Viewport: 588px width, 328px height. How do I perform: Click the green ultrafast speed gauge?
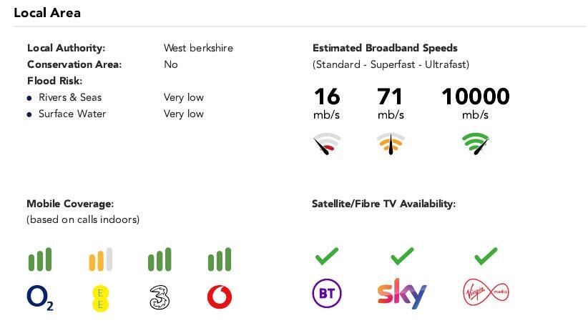[x=476, y=145]
